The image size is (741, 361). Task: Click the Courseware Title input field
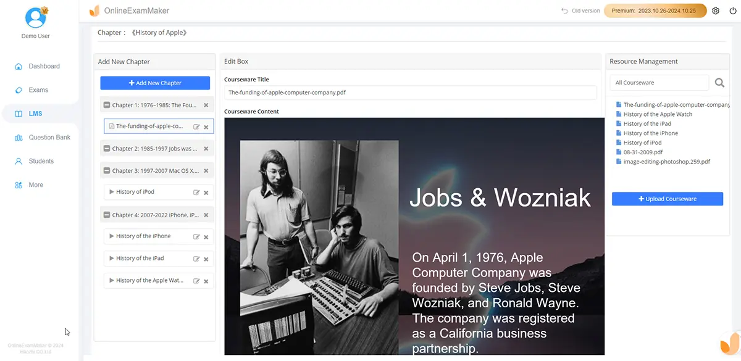410,93
